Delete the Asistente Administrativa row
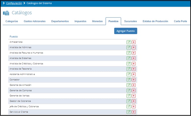 pos(133,74)
